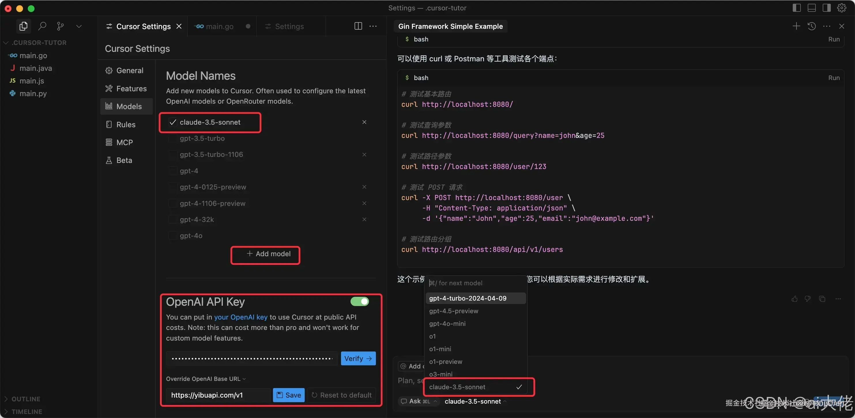The image size is (855, 418).
Task: Toggle the OpenAI API Key switch
Action: tap(359, 302)
